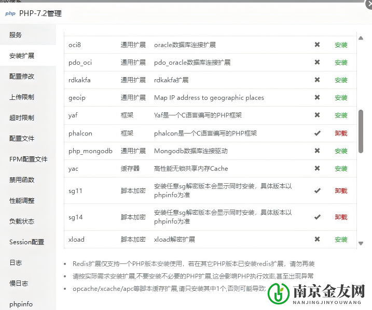Open FPM配置文件 sidebar entry
The height and width of the screenshot is (310, 372).
(x=28, y=159)
